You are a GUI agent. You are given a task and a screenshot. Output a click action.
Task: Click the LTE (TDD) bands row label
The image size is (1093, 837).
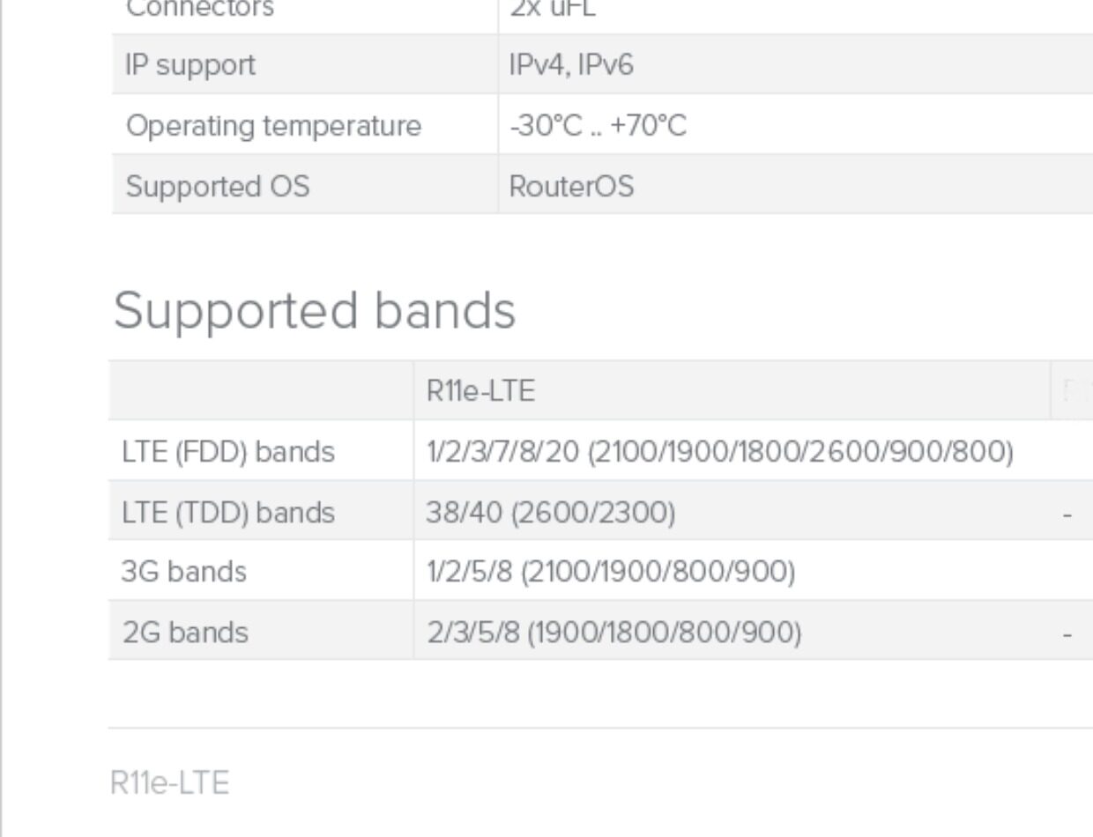[228, 512]
